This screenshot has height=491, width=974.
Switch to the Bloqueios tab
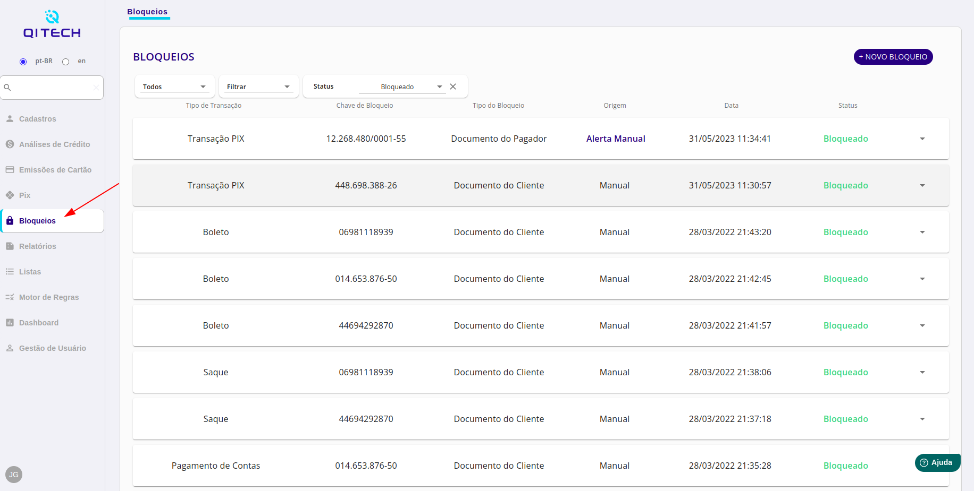tap(147, 12)
